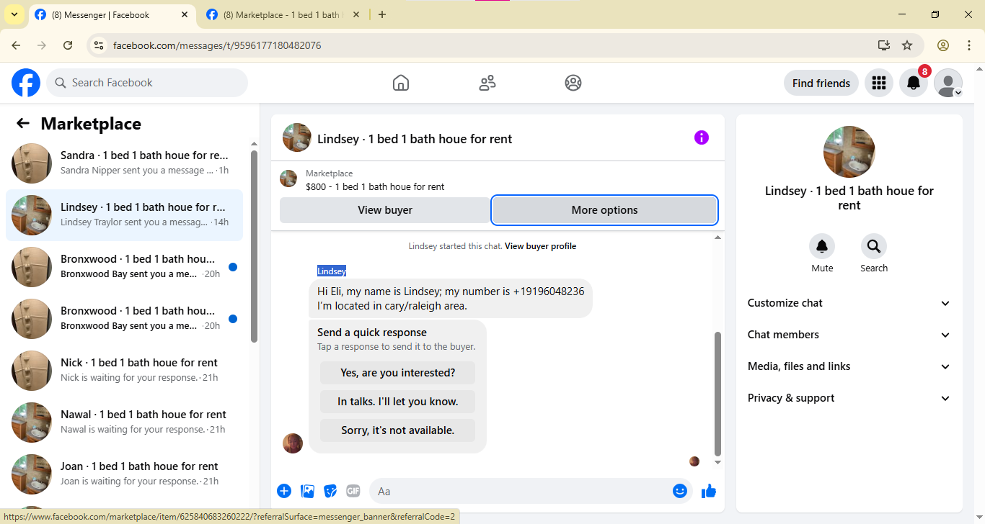Open Sandra's rental conversation
This screenshot has width=985, height=524.
pos(124,163)
